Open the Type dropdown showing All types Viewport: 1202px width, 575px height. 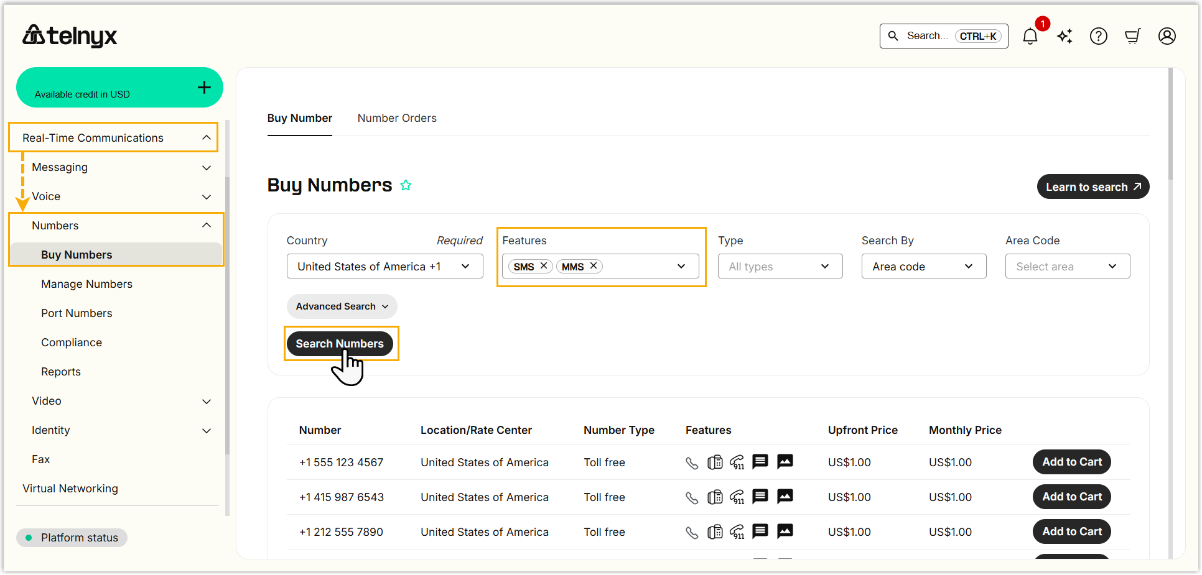(780, 267)
